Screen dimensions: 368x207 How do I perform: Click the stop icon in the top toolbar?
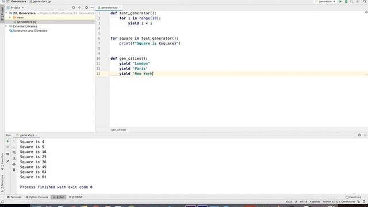358,2
